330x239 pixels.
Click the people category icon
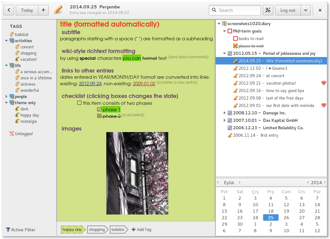click(x=12, y=96)
